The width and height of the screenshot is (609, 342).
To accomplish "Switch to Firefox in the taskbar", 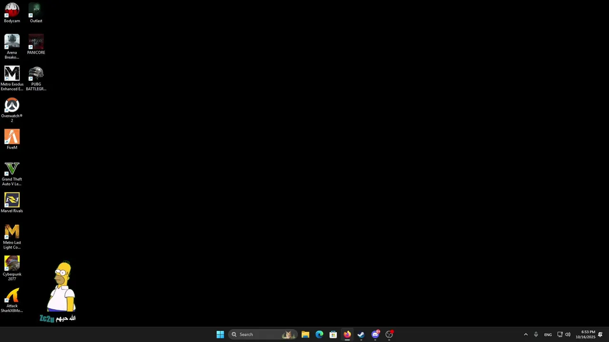I will click(347, 334).
